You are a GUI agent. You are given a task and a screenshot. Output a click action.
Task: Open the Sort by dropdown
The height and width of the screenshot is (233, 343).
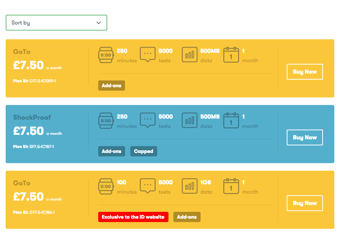coord(56,23)
